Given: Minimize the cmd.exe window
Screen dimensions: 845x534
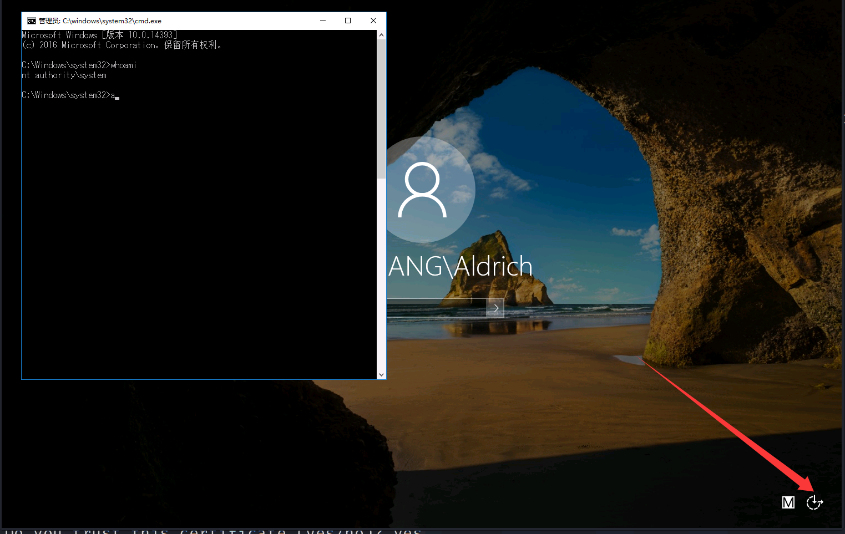Looking at the screenshot, I should (x=323, y=21).
